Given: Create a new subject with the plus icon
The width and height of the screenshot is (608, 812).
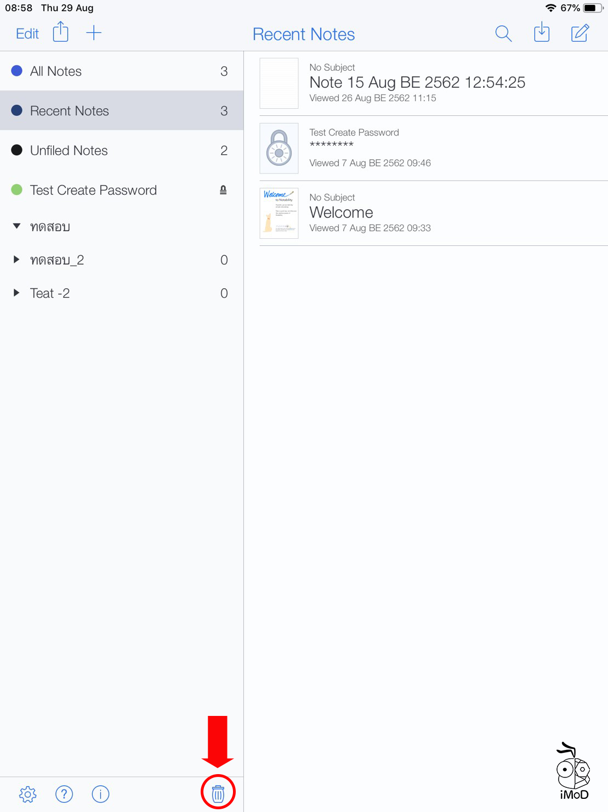Looking at the screenshot, I should [x=94, y=32].
